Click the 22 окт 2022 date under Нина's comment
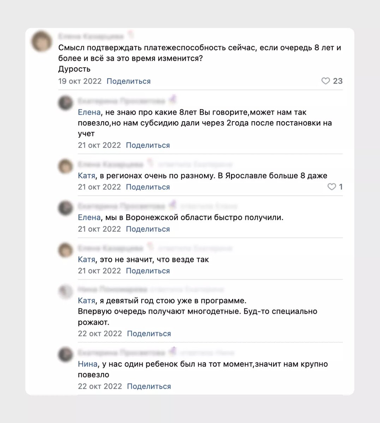The image size is (380, 423). [x=100, y=333]
